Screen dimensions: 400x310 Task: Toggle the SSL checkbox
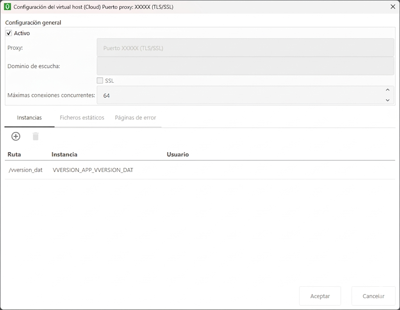100,81
